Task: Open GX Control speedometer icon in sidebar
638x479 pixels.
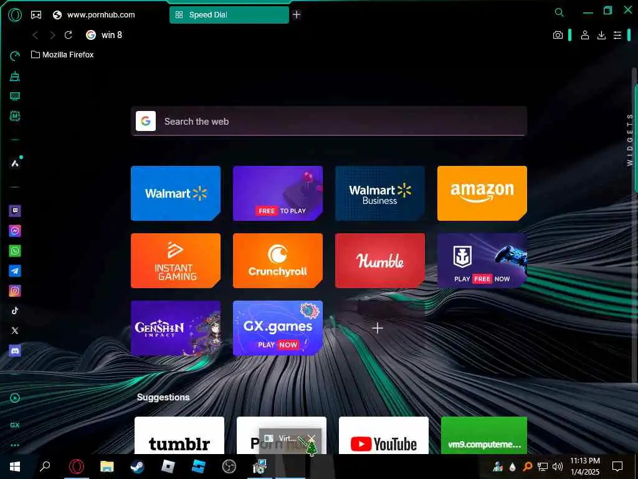Action: (15, 56)
